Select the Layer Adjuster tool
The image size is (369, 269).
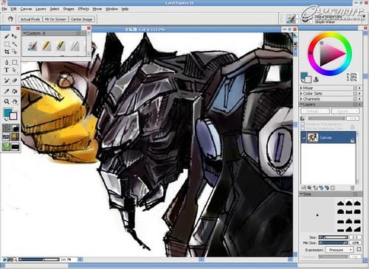(15, 36)
